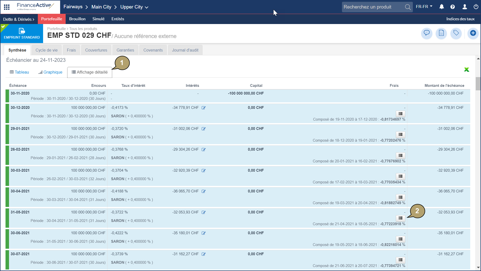Viewport: 481px width, 271px height.
Task: Open the FR-FR language dropdown
Action: (x=424, y=7)
